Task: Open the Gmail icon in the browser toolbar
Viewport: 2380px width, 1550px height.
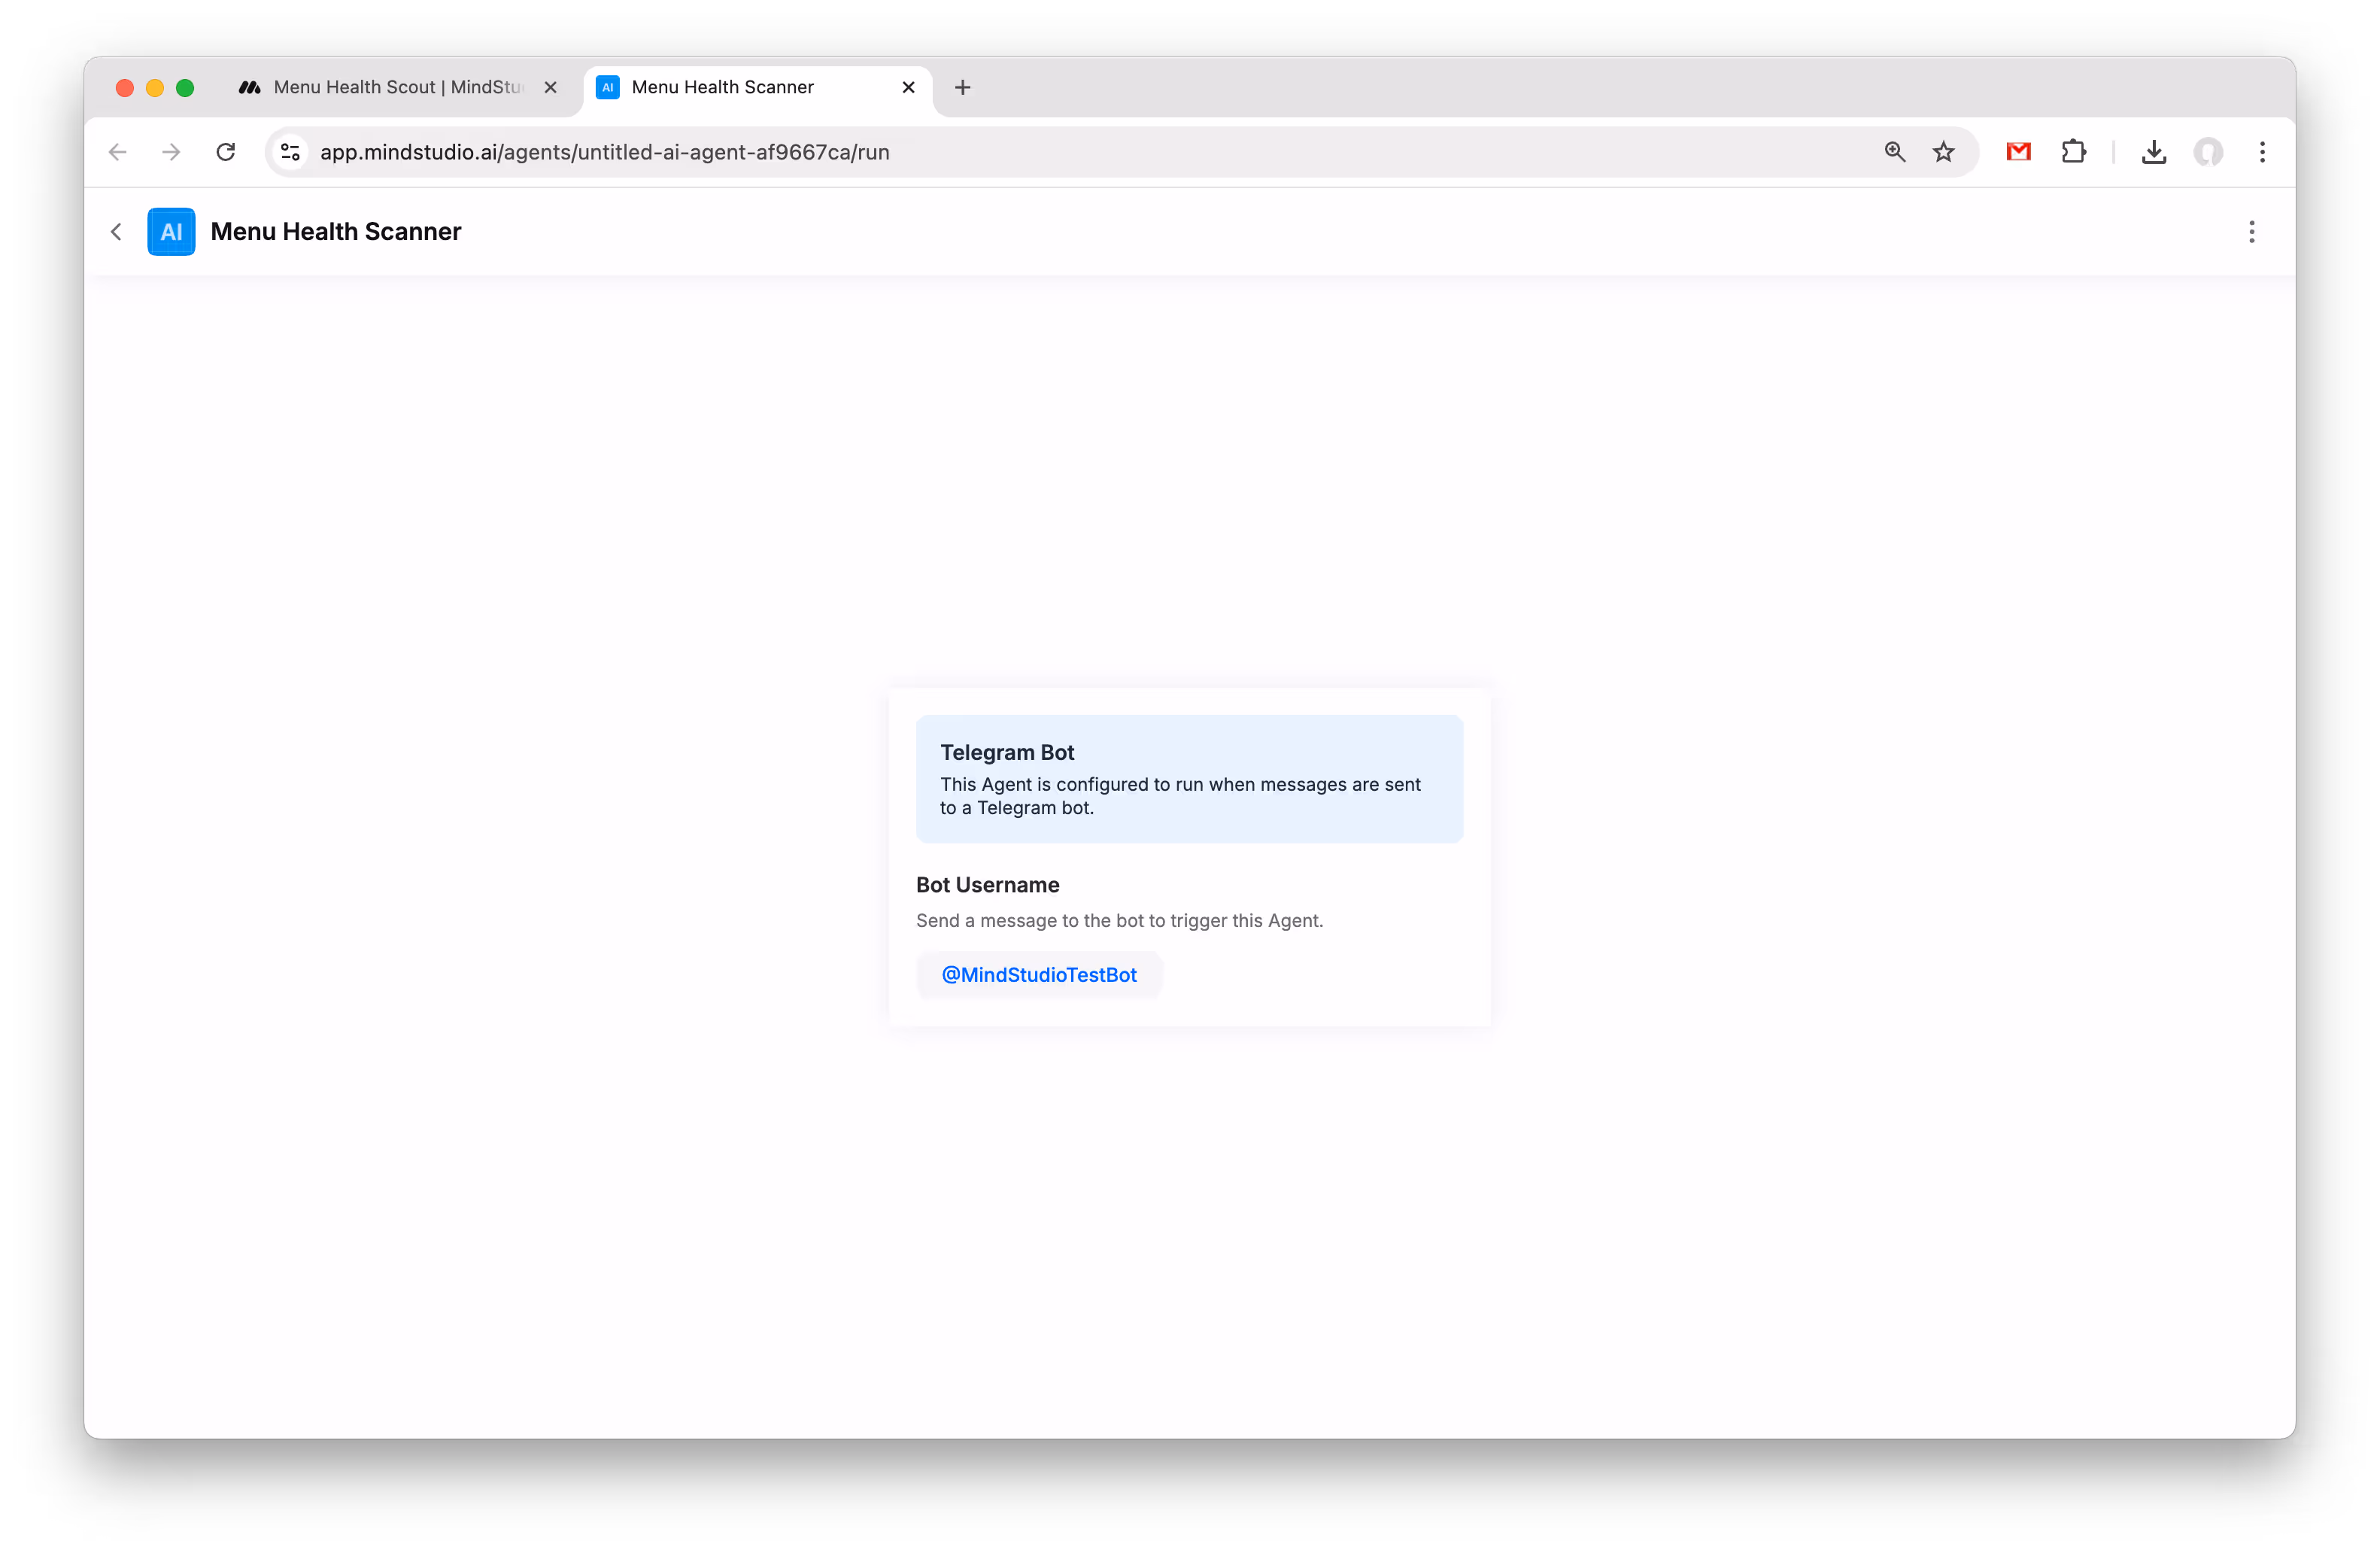Action: tap(2017, 152)
